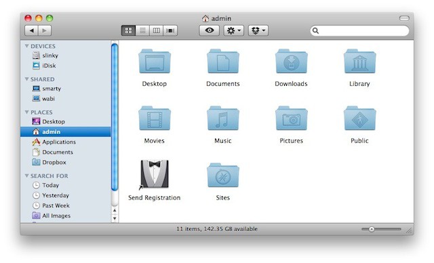The height and width of the screenshot is (263, 434).
Task: Select smarty shared computer
Action: pyautogui.click(x=65, y=89)
